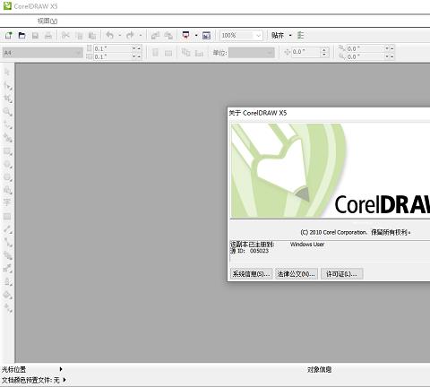Click the page width input field
The width and height of the screenshot is (430, 387).
pyautogui.click(x=113, y=48)
